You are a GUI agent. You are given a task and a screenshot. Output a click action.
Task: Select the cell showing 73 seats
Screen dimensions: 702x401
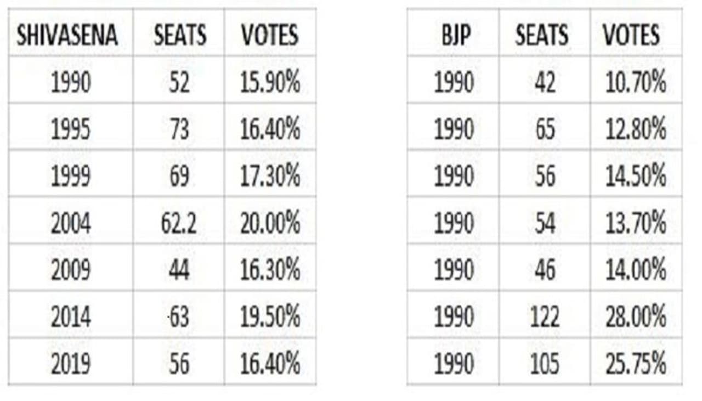pyautogui.click(x=179, y=130)
